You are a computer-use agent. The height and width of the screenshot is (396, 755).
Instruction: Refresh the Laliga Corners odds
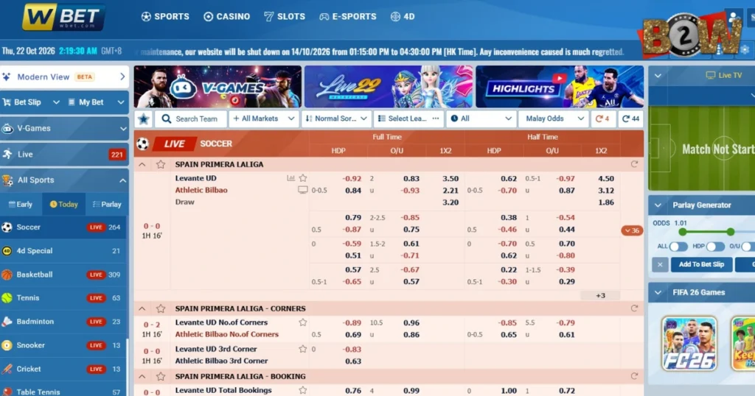(x=634, y=308)
